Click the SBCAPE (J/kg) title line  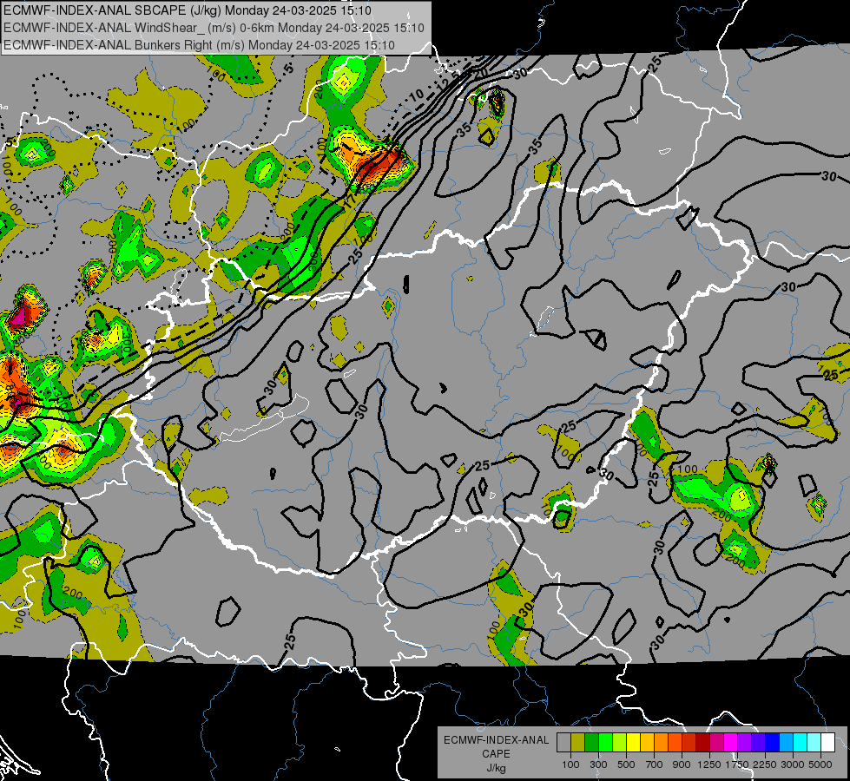[x=187, y=10]
